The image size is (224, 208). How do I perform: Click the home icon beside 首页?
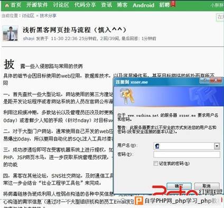click(7, 5)
